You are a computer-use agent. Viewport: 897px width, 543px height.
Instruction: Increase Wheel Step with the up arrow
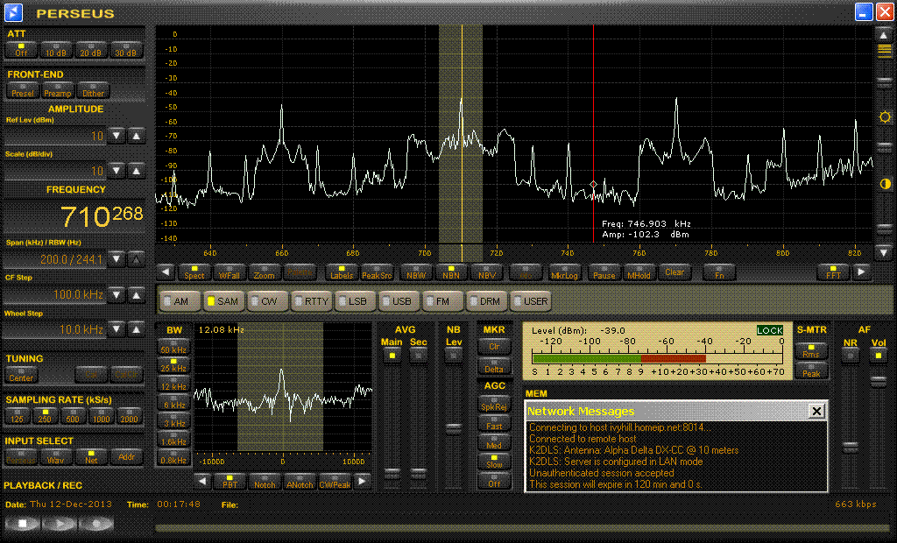tap(136, 329)
